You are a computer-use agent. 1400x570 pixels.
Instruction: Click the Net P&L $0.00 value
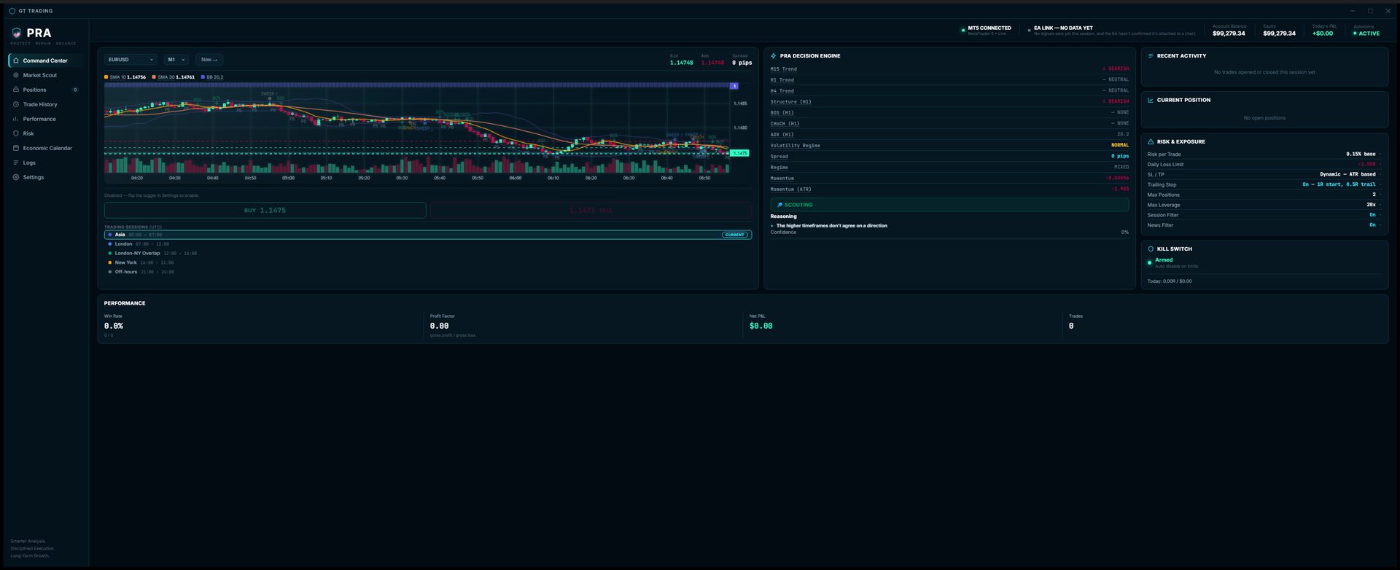pyautogui.click(x=761, y=326)
